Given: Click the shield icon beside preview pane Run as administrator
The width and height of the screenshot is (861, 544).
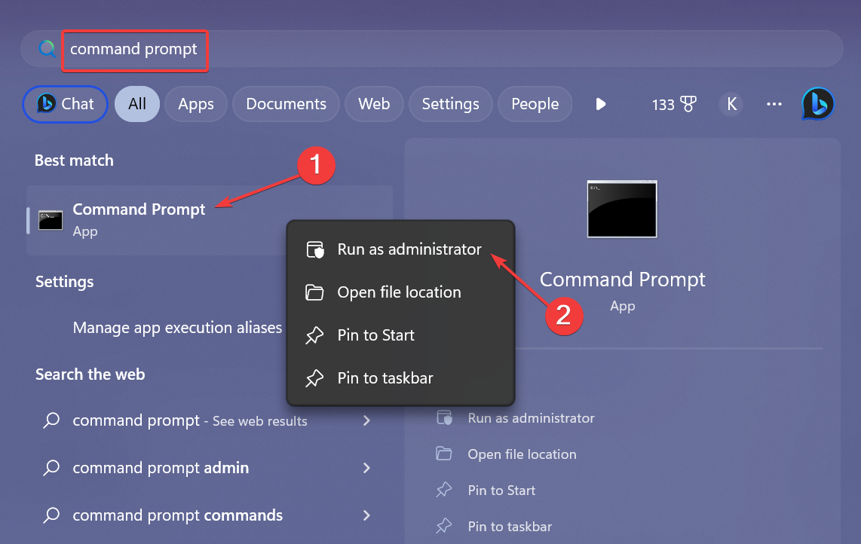Looking at the screenshot, I should tap(444, 417).
